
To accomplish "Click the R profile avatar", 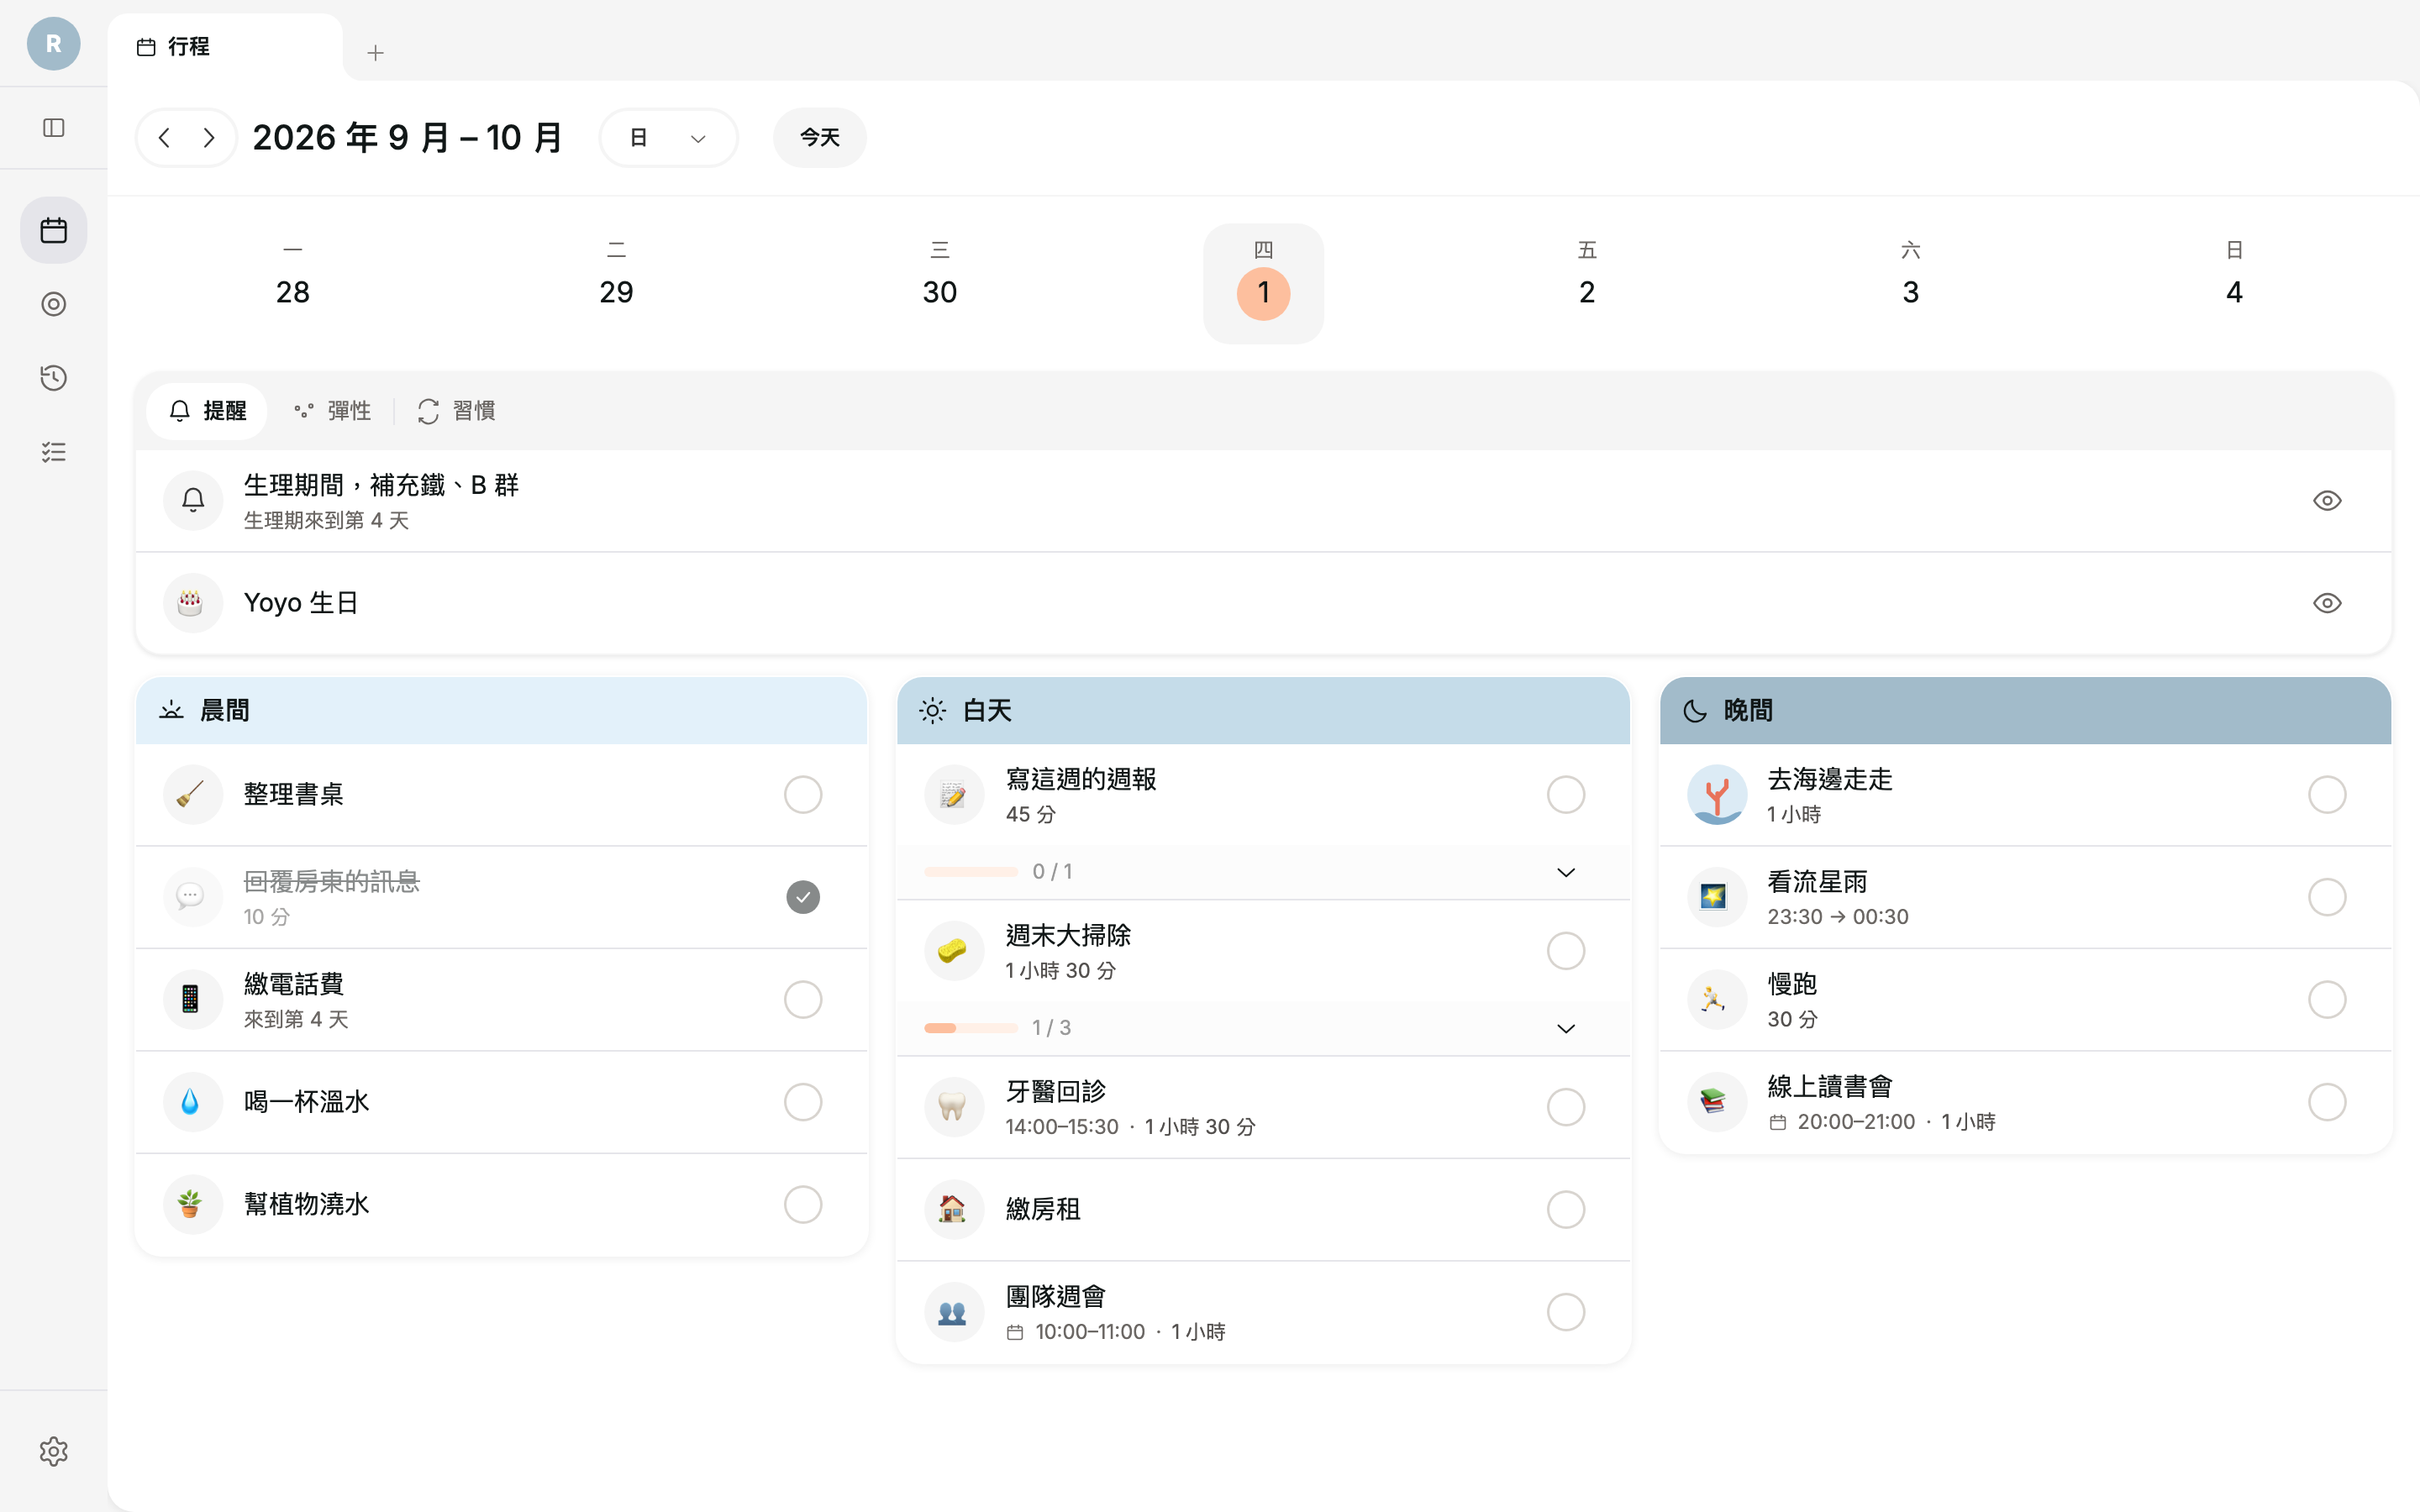I will click(x=54, y=44).
